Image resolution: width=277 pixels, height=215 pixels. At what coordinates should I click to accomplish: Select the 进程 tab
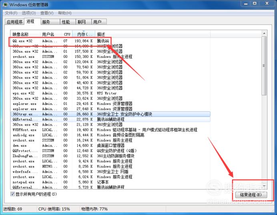tap(32, 21)
